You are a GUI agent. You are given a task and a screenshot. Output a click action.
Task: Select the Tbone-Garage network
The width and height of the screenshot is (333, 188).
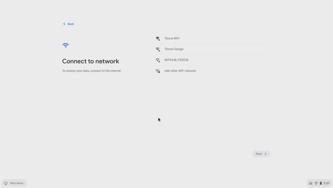click(x=213, y=49)
